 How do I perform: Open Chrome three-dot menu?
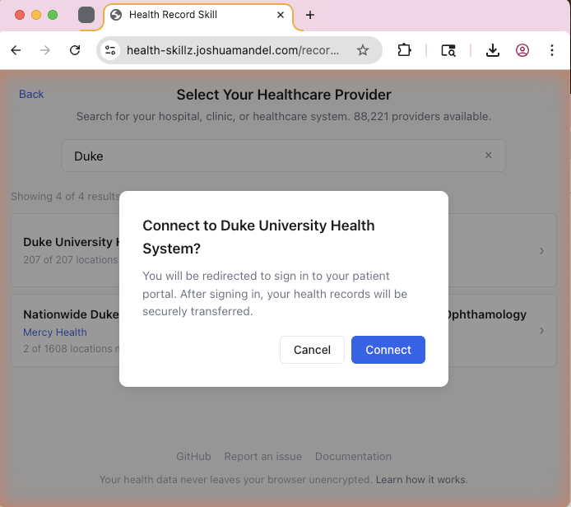[552, 50]
